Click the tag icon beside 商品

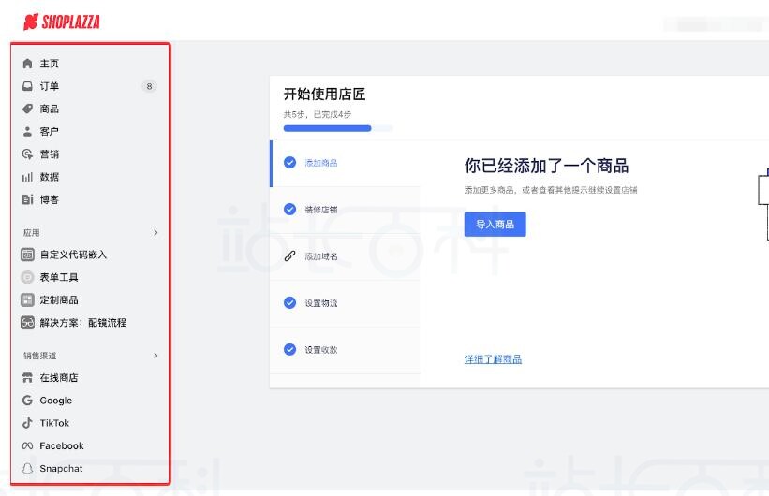point(27,109)
